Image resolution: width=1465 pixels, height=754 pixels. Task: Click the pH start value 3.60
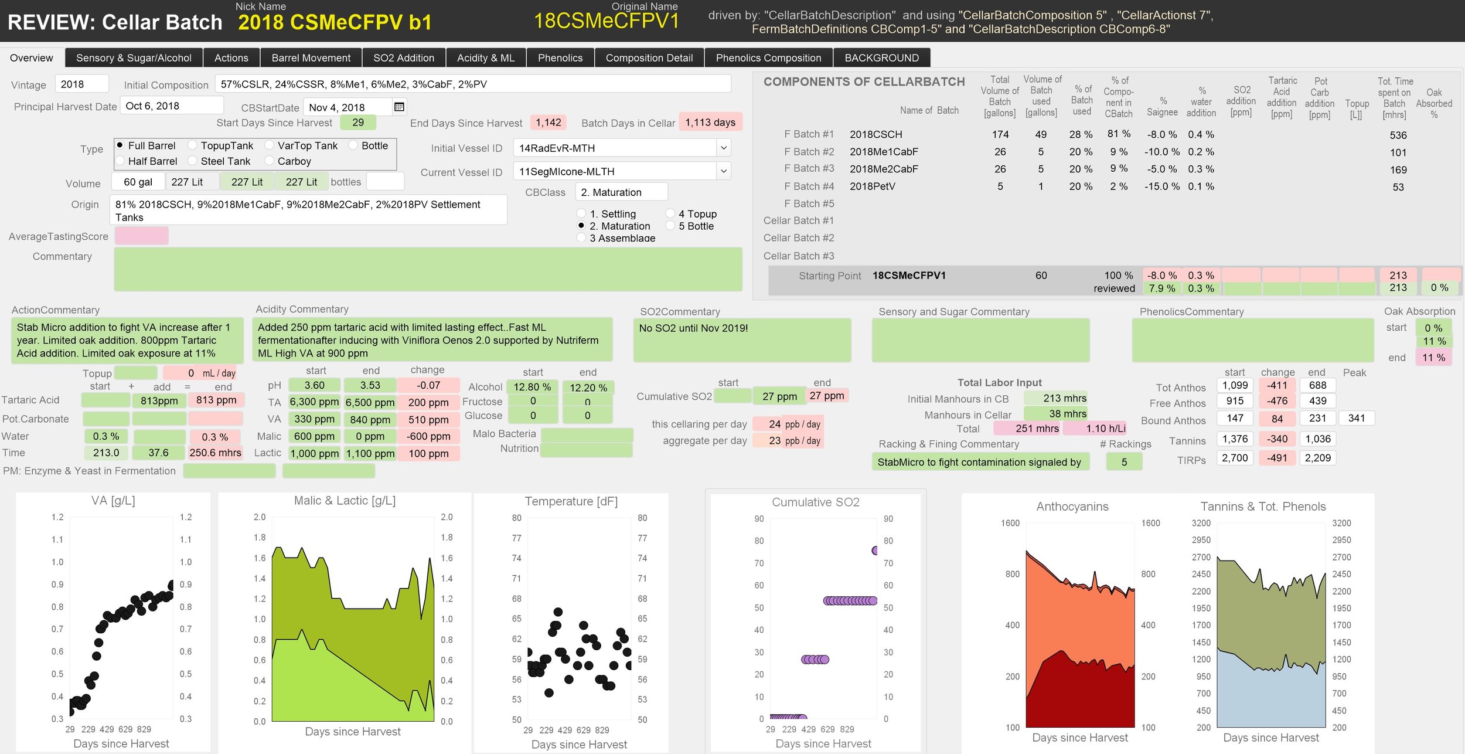[x=315, y=385]
